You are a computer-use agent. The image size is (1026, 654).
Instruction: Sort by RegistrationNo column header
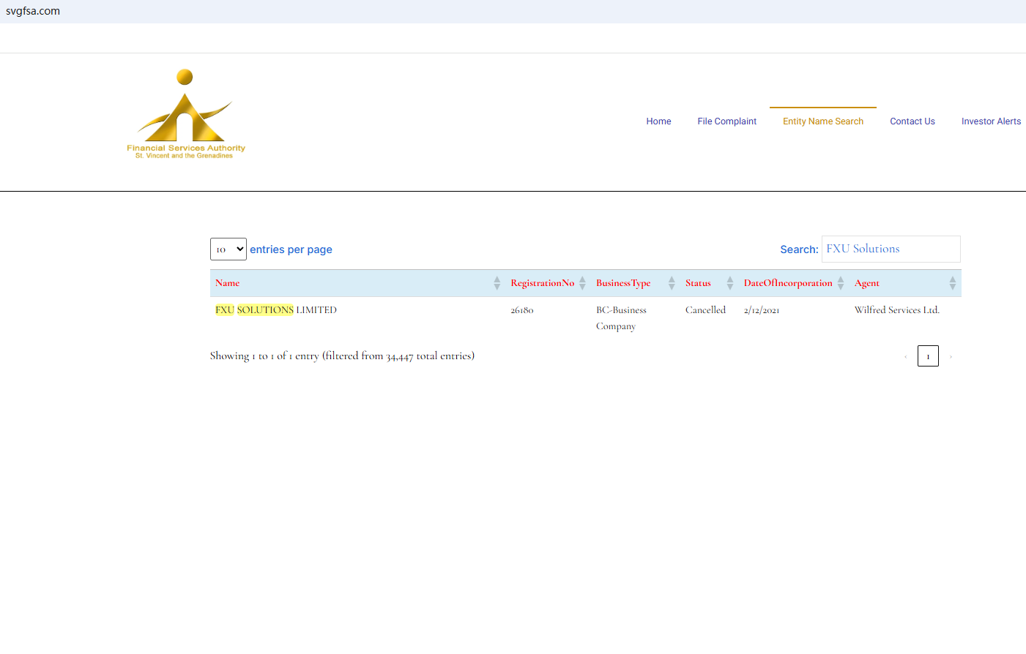point(548,283)
